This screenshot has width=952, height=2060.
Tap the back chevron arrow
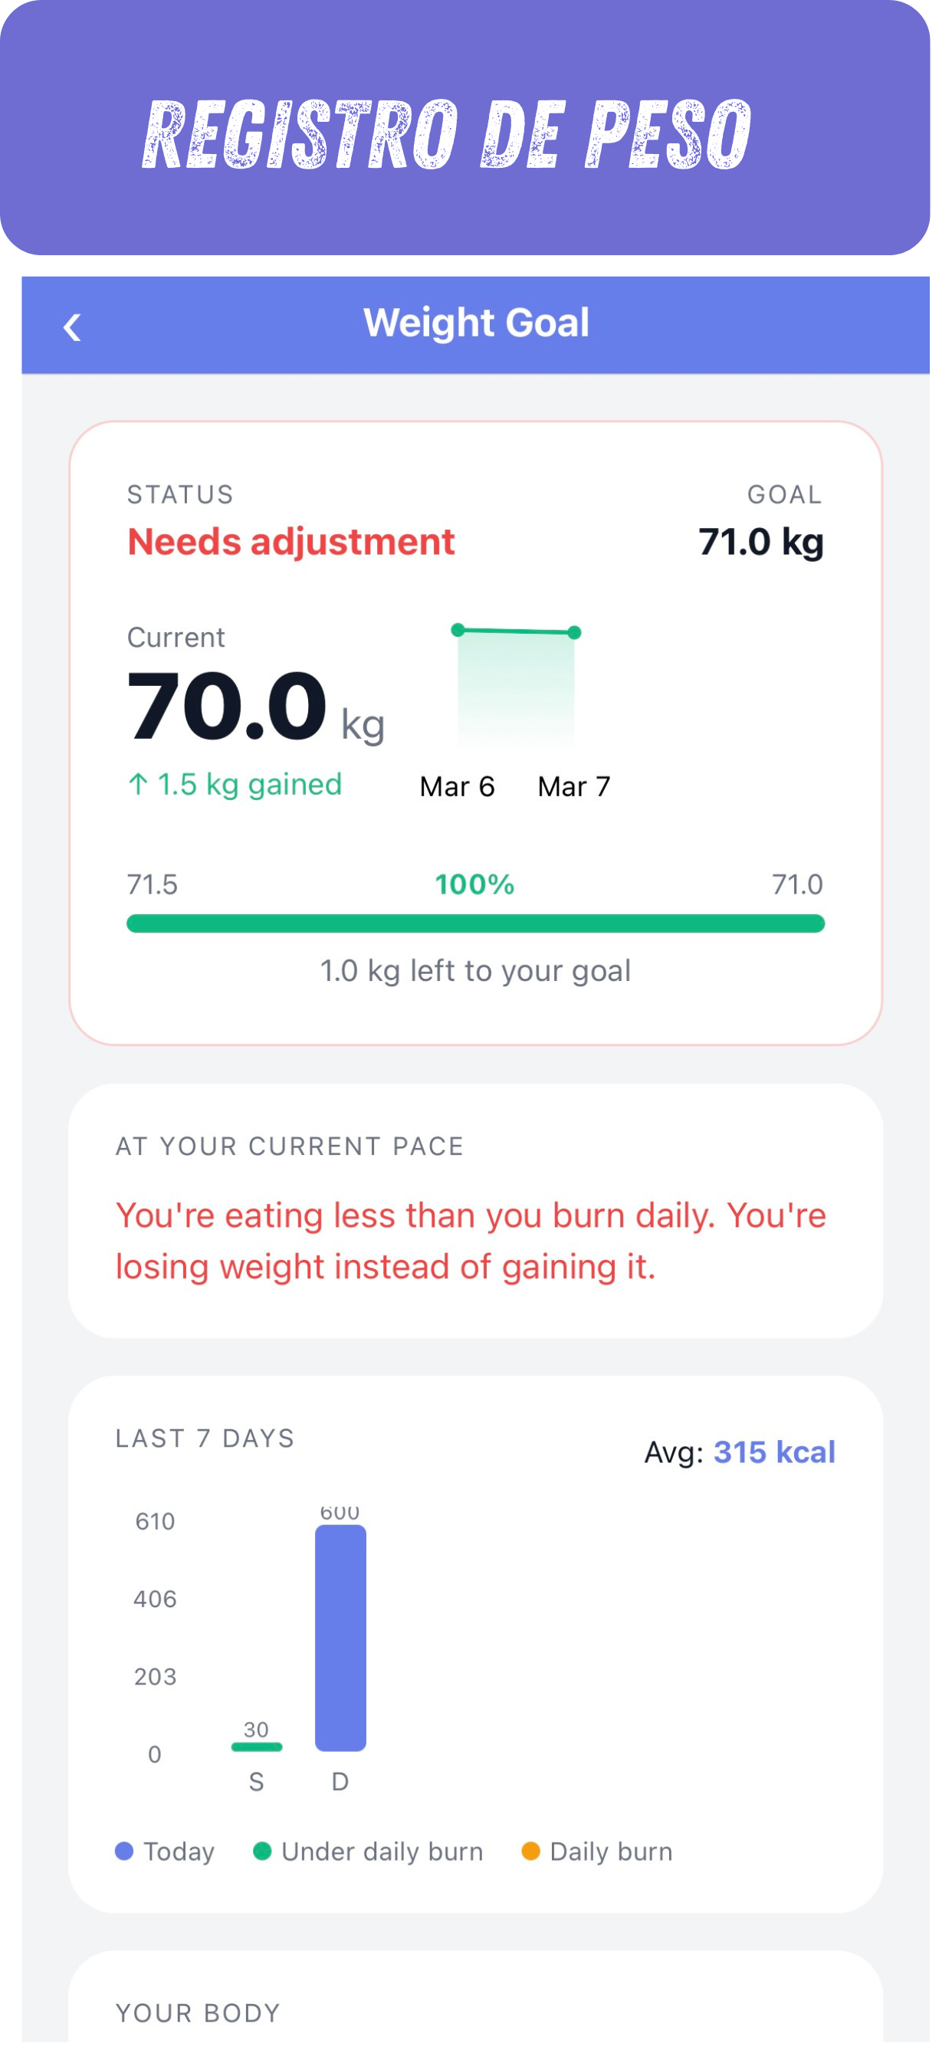tap(72, 327)
